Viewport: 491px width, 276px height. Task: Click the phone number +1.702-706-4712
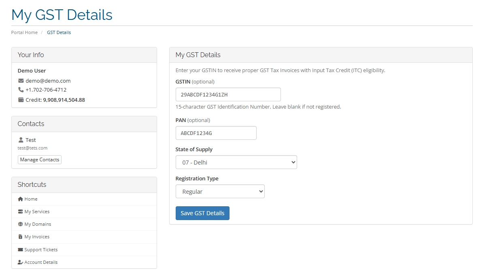click(46, 90)
